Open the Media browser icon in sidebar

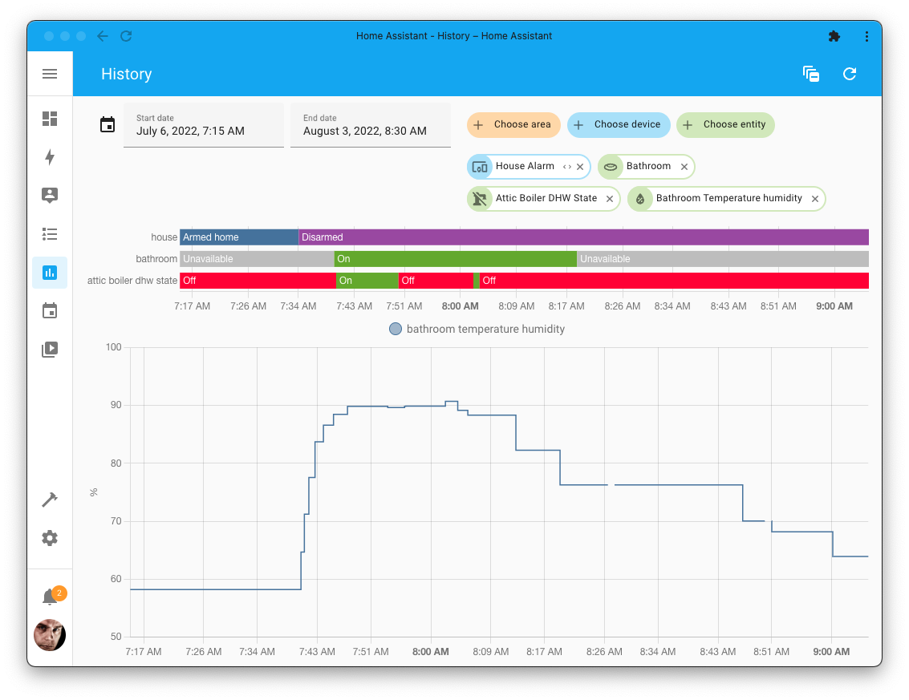click(50, 350)
